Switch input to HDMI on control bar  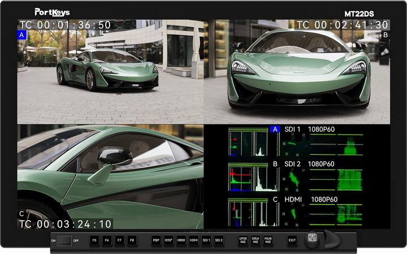pyautogui.click(x=194, y=240)
